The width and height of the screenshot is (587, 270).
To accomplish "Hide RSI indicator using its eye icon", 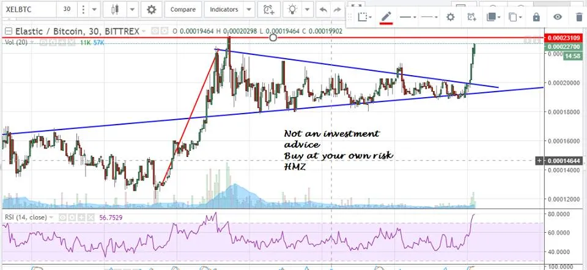I will click(x=63, y=217).
